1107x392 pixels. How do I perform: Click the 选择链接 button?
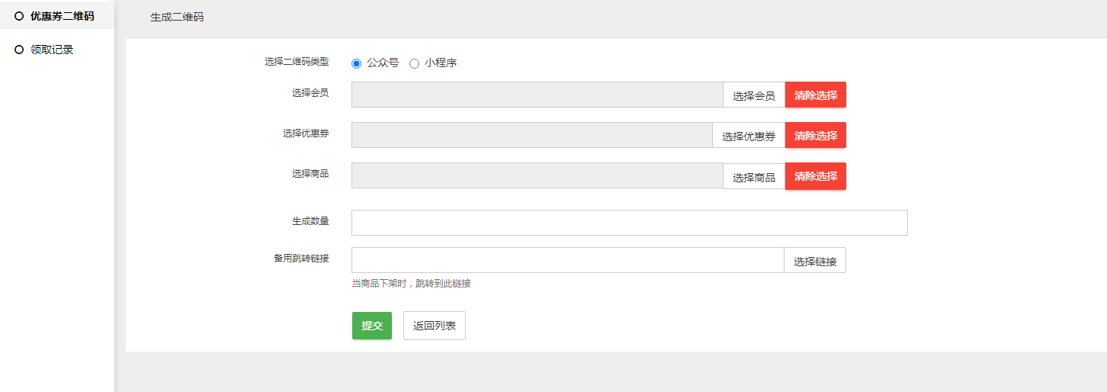point(814,261)
